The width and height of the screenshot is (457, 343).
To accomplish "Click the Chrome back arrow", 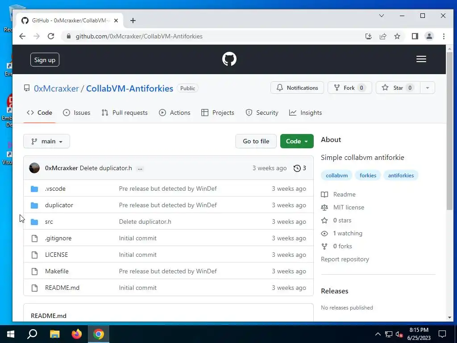I will coord(22,36).
